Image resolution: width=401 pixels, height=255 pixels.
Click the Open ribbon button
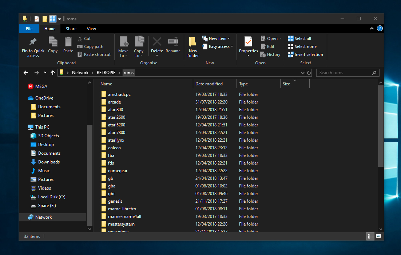271,39
